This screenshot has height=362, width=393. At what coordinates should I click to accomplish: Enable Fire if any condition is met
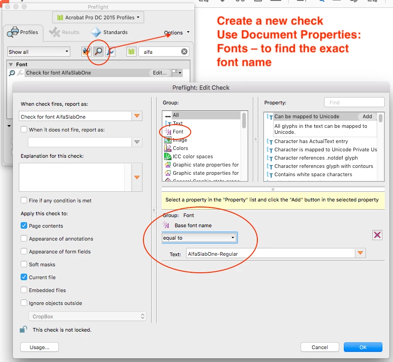pos(24,200)
